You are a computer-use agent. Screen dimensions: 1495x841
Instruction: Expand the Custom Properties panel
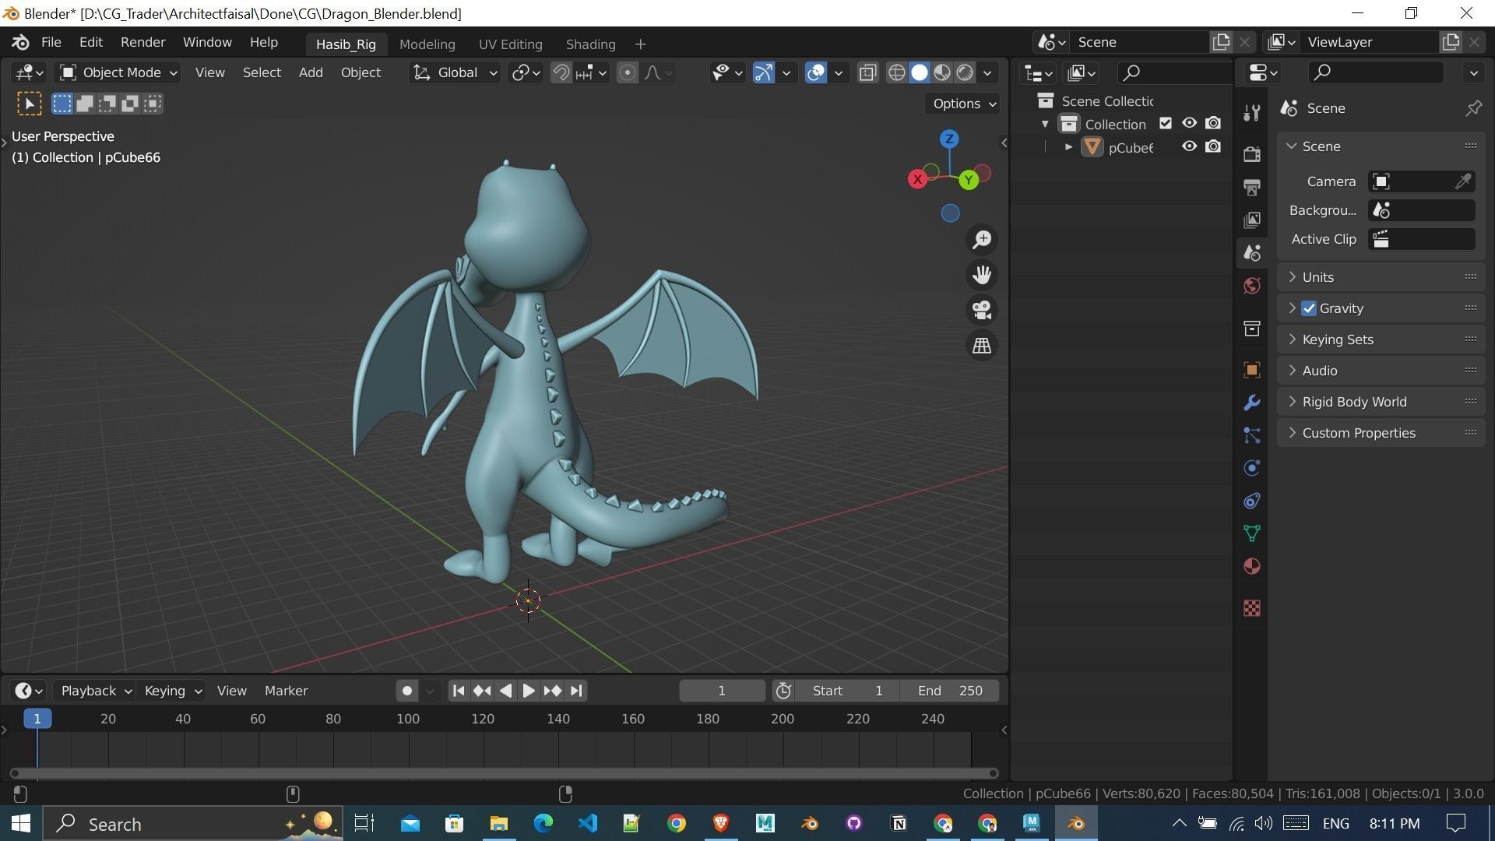point(1381,433)
